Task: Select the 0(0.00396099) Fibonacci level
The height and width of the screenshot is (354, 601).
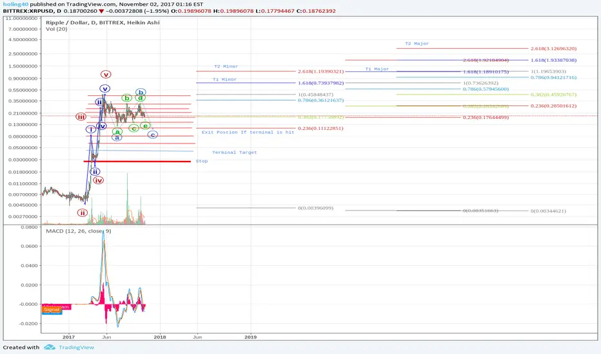Action: [x=315, y=208]
